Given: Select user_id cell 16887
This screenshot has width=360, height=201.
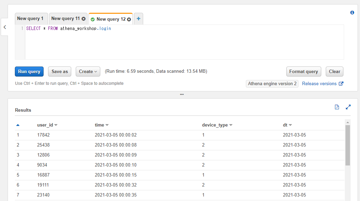Looking at the screenshot, I should [43, 175].
